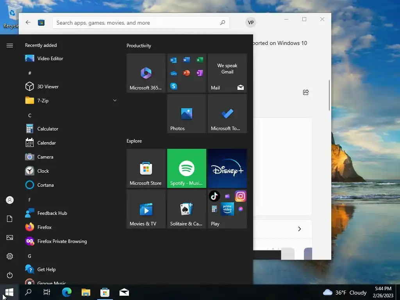
Task: Open Instagram in Play tile group
Action: point(241,196)
